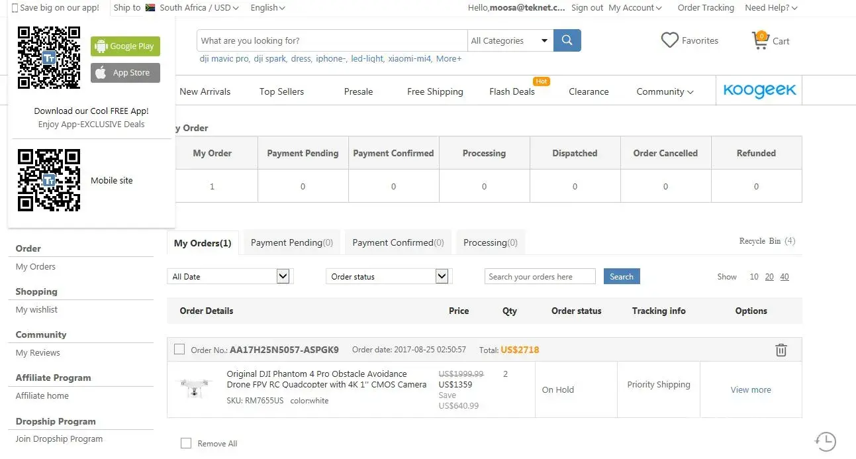Click the App Store download badge
Image resolution: width=856 pixels, height=459 pixels.
point(125,73)
